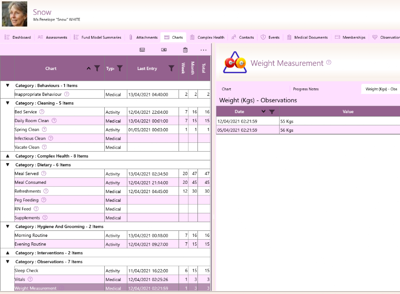This screenshot has height=294, width=400.
Task: Click help icon beside Supplements
Action: coord(45,218)
